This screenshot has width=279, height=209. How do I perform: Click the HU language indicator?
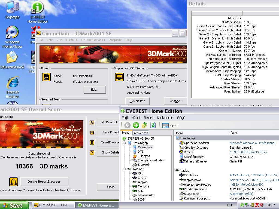click(x=229, y=205)
